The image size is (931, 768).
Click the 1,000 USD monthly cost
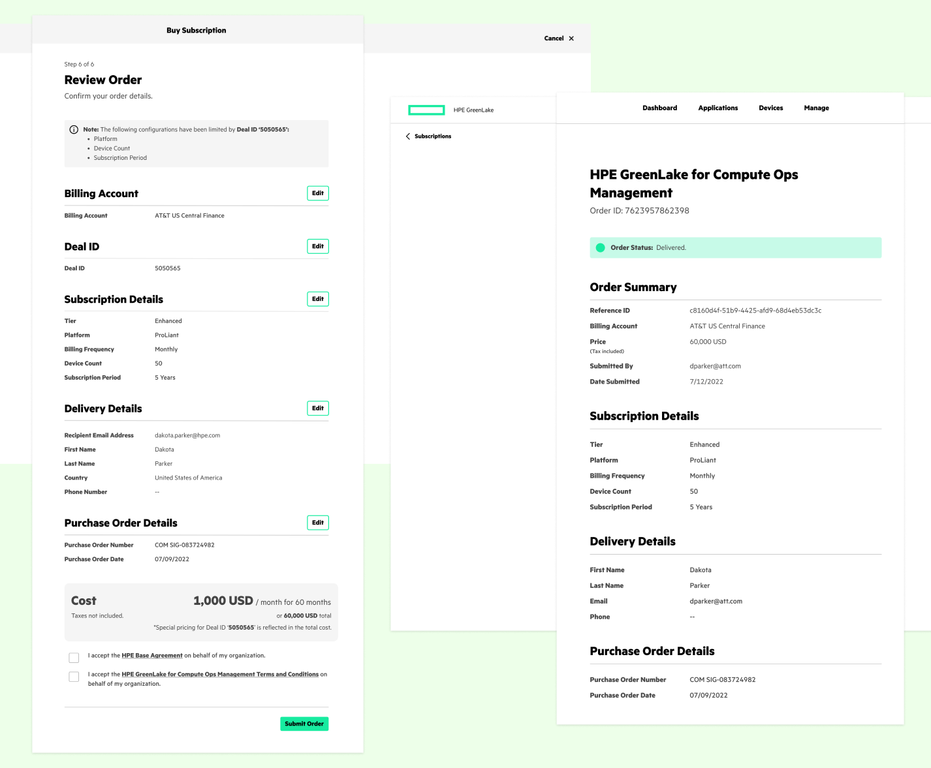click(x=223, y=600)
